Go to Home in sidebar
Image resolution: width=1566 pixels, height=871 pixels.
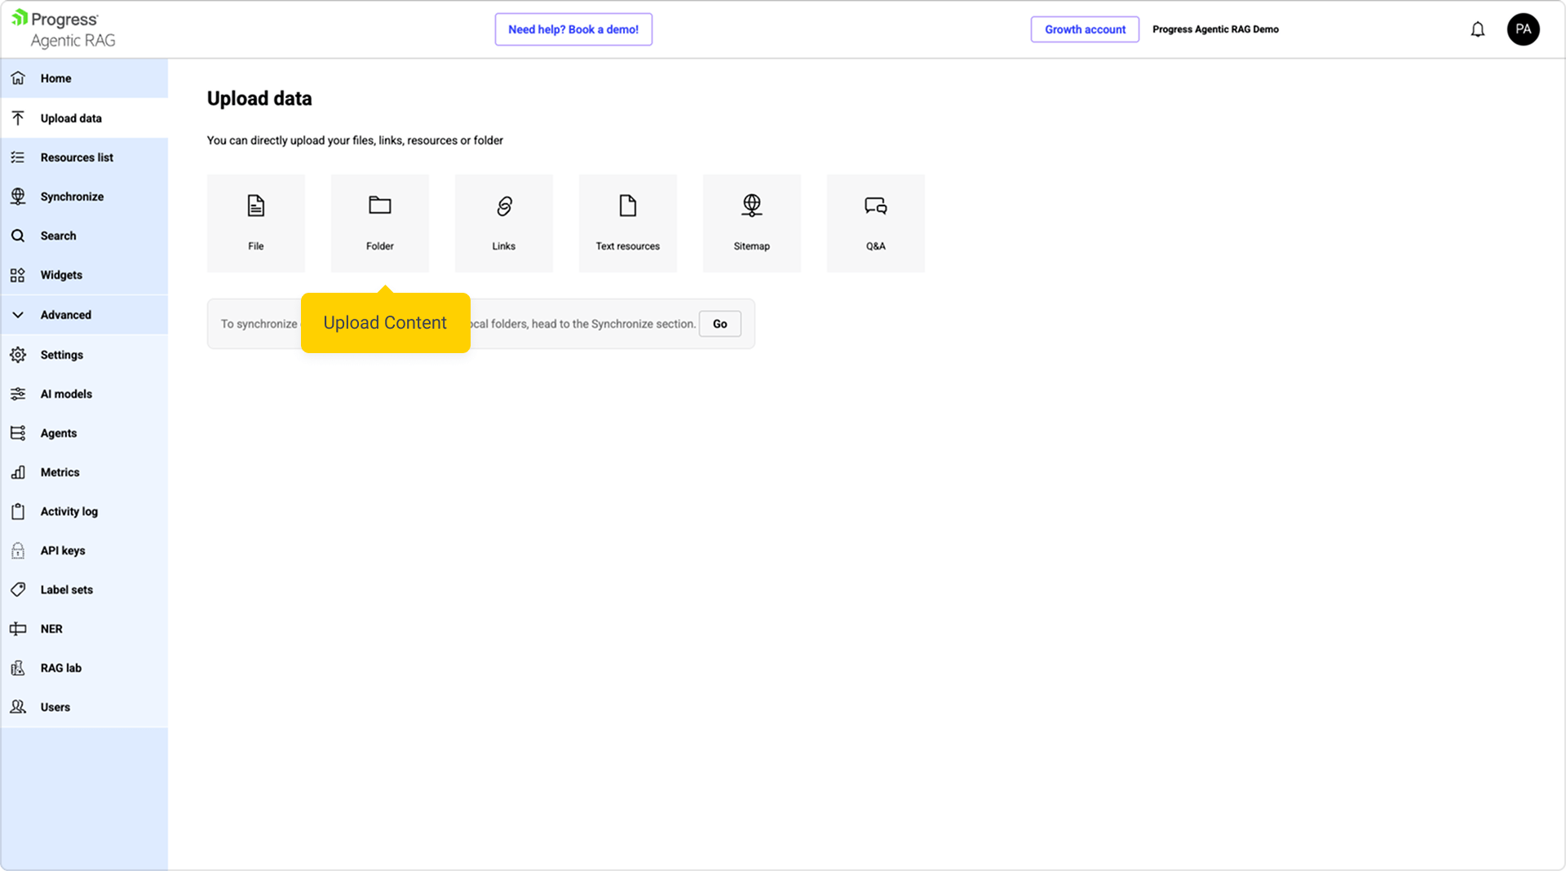click(x=55, y=78)
